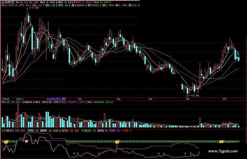Image resolution: width=247 pixels, height=159 pixels.
Task: Click the high price 高6.59
Action: pyautogui.click(x=37, y=5)
